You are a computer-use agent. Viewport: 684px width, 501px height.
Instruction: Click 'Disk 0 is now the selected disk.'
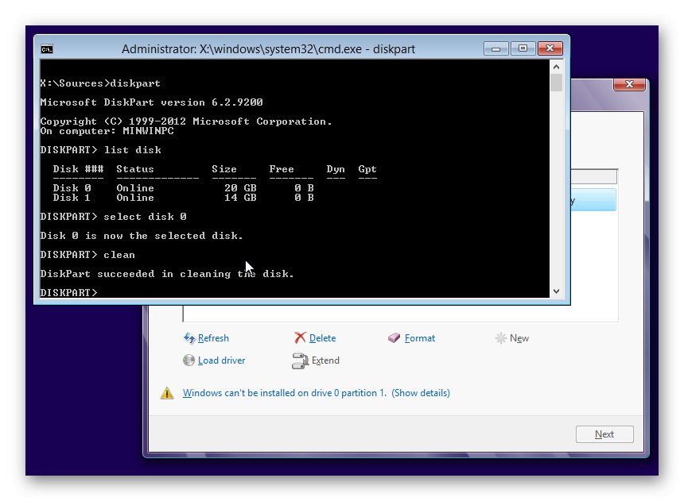click(x=142, y=236)
